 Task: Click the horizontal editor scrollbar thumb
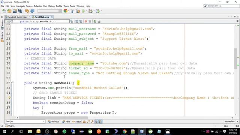53,118
